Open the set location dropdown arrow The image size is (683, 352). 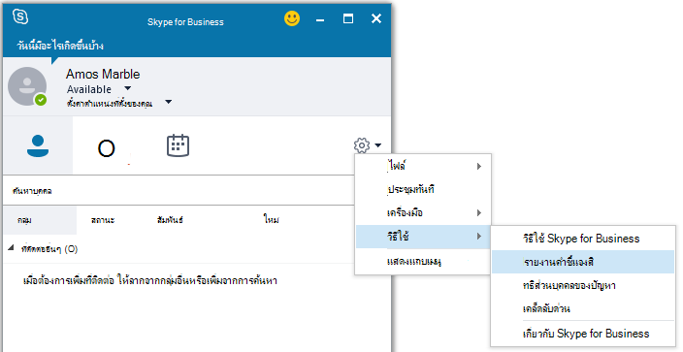[x=169, y=103]
